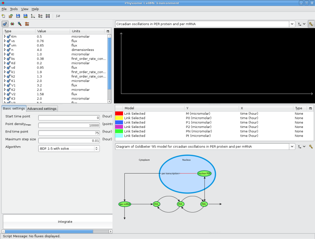
Task: Click the column chooser icon in variables table header
Action: 108,31
